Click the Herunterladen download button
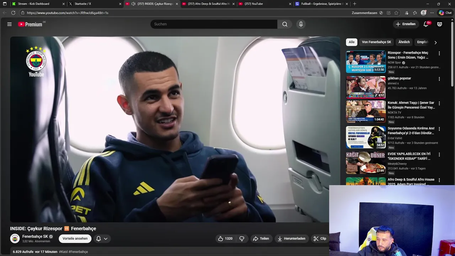 click(291, 239)
